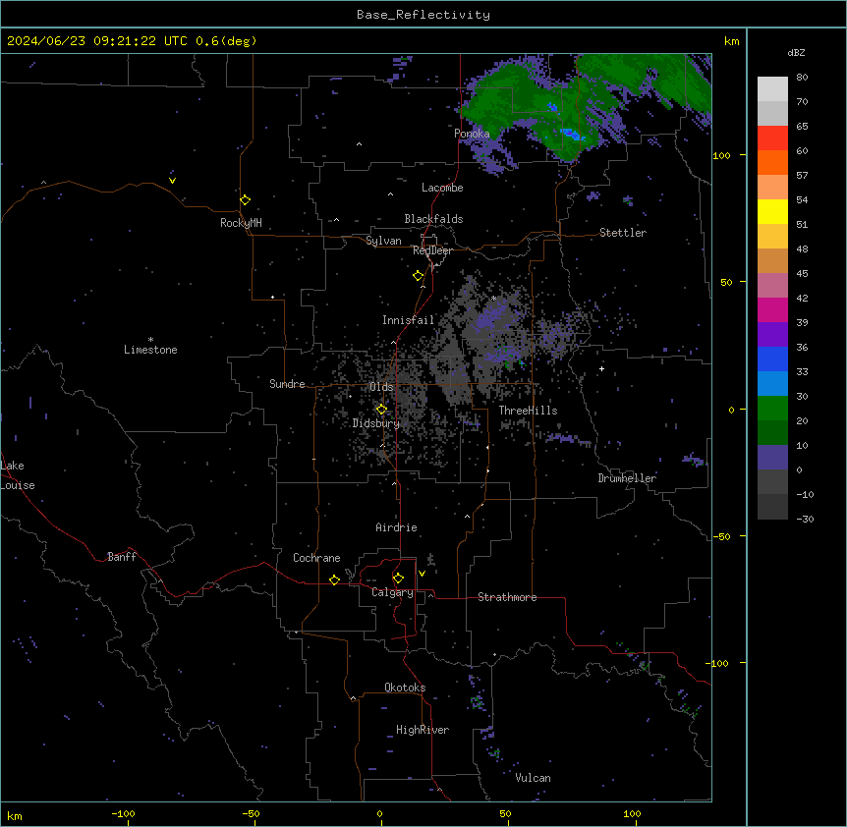This screenshot has height=827, width=847.
Task: Select the Lacombe city label
Action: (442, 188)
